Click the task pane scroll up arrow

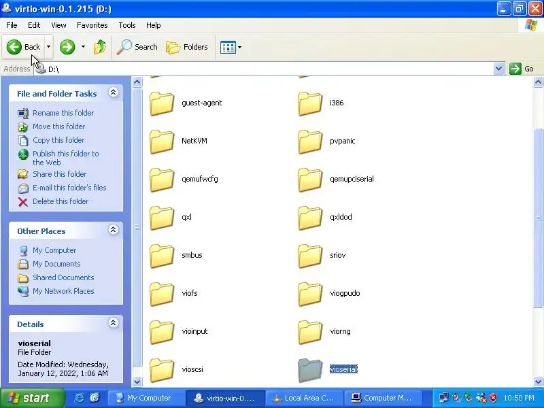[x=137, y=82]
